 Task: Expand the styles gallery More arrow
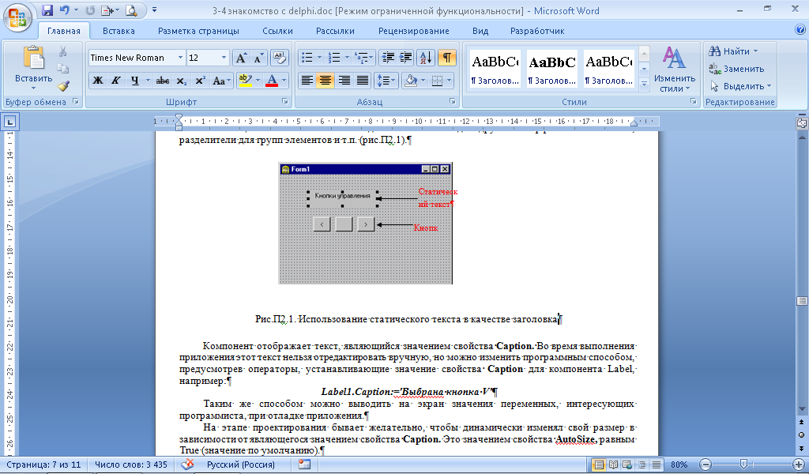click(x=644, y=85)
